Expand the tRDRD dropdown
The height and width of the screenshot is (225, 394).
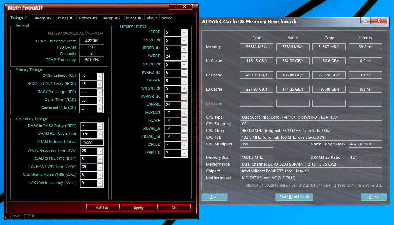(184, 33)
